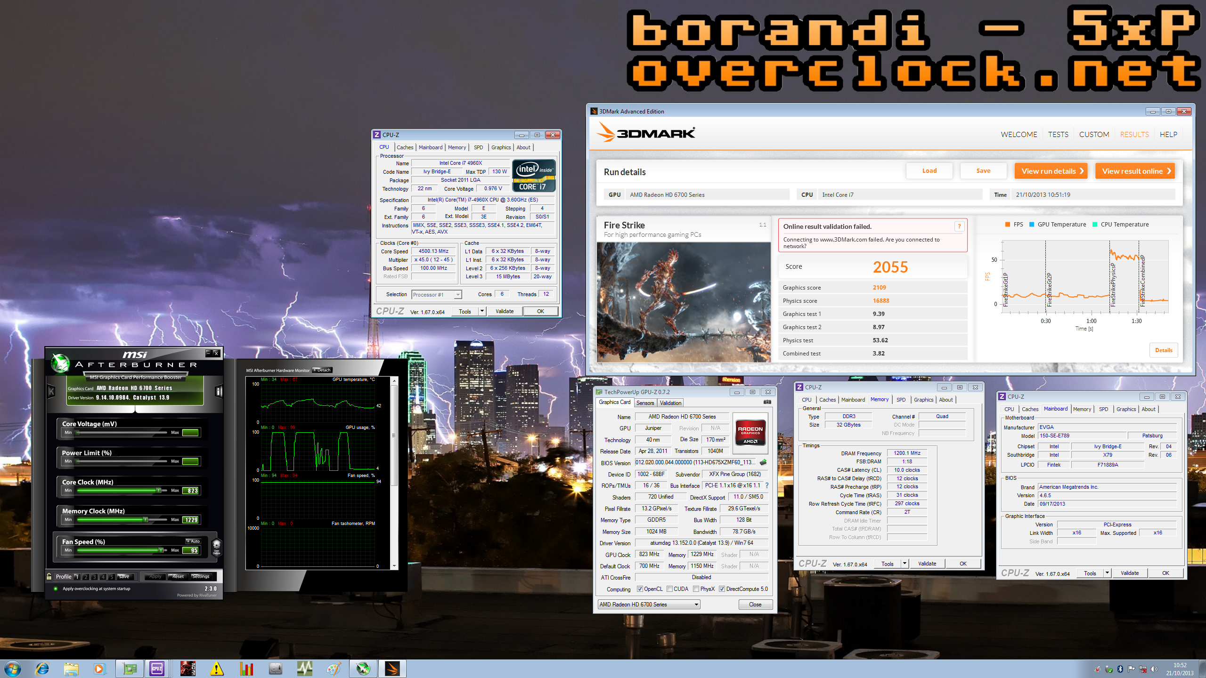Open Windows Explorer folder on taskbar
Viewport: 1206px width, 678px height.
(71, 669)
